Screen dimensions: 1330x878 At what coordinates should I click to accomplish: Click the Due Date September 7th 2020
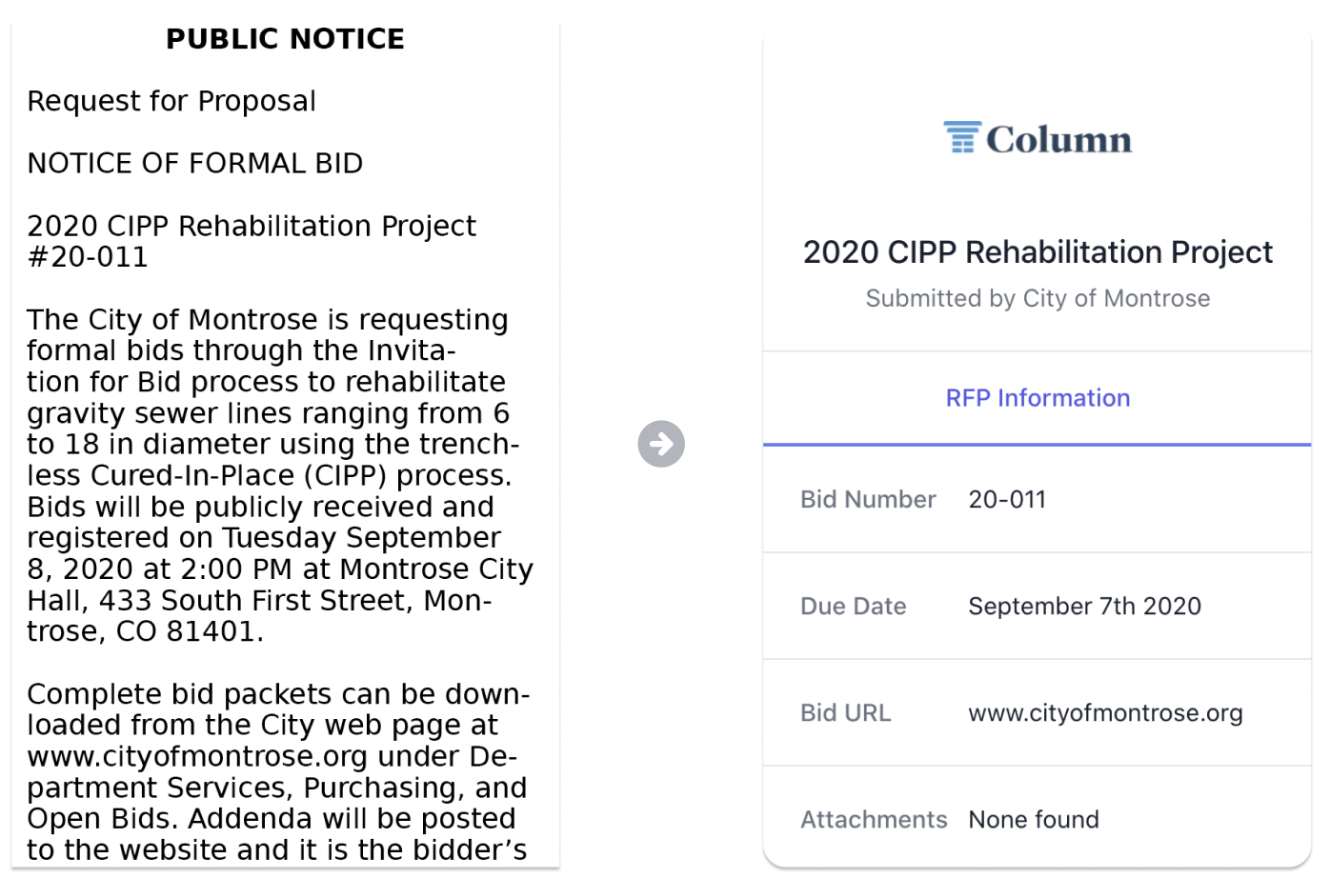pos(1084,606)
